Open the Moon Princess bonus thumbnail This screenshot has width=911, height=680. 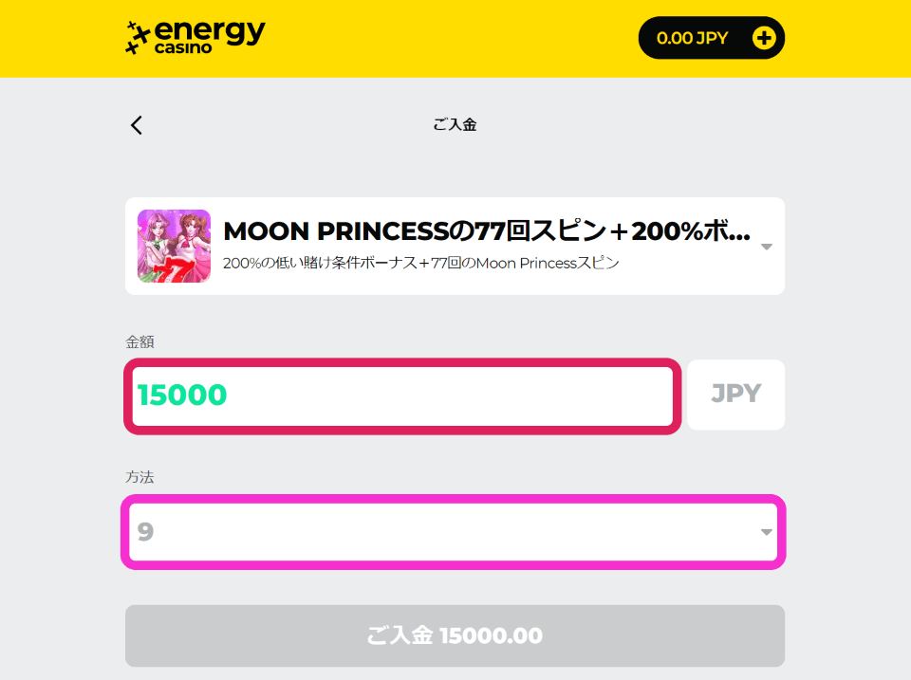pyautogui.click(x=174, y=247)
